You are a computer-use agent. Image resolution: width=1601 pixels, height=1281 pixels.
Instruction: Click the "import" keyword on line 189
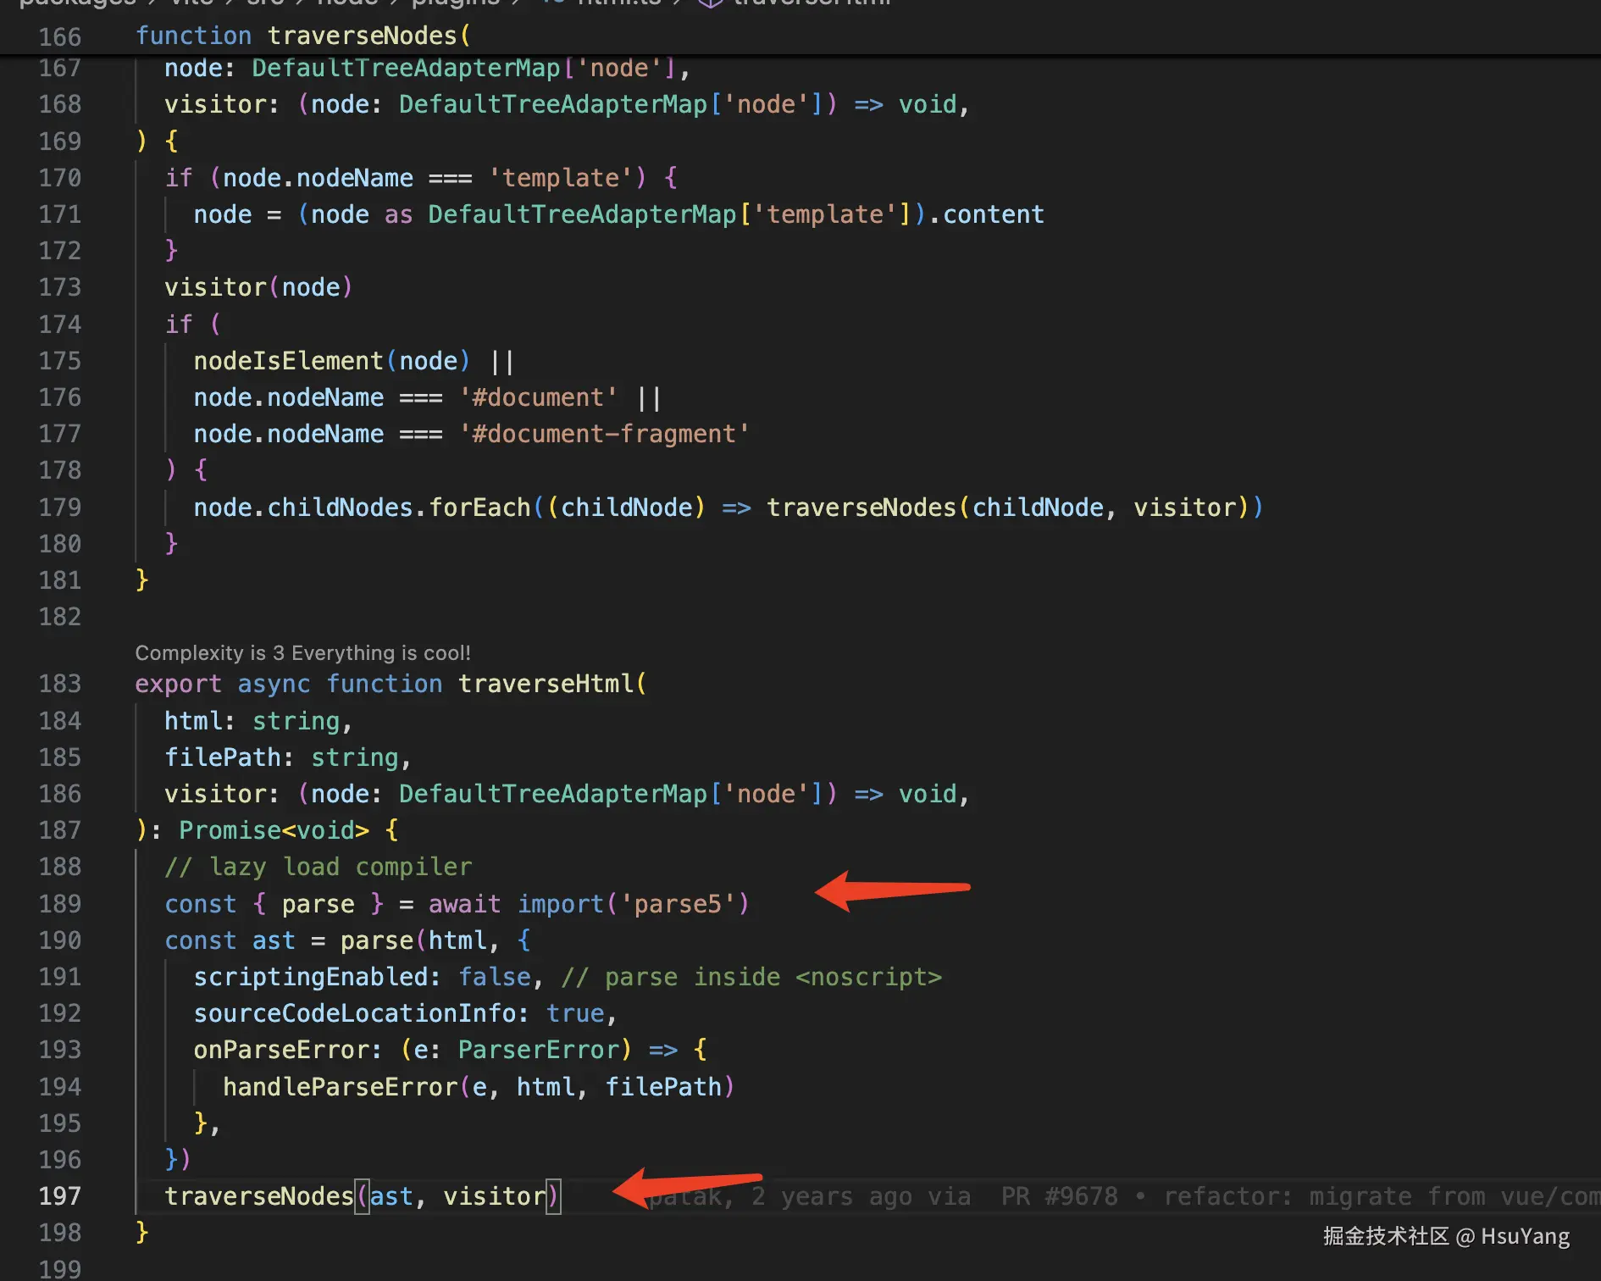coord(561,904)
